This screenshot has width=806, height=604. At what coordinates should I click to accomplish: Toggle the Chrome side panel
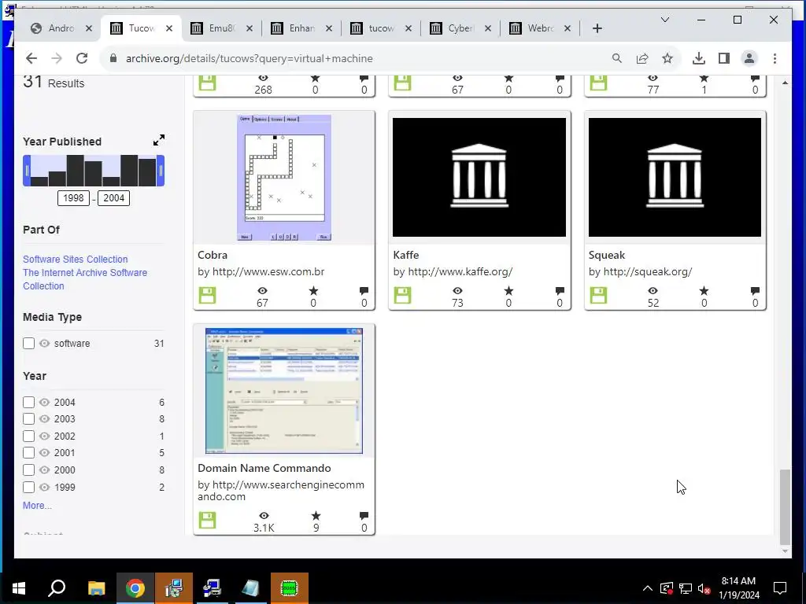[724, 58]
